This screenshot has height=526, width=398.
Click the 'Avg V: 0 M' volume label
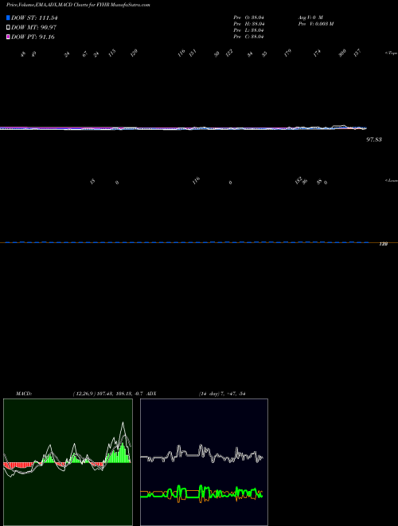(x=310, y=18)
